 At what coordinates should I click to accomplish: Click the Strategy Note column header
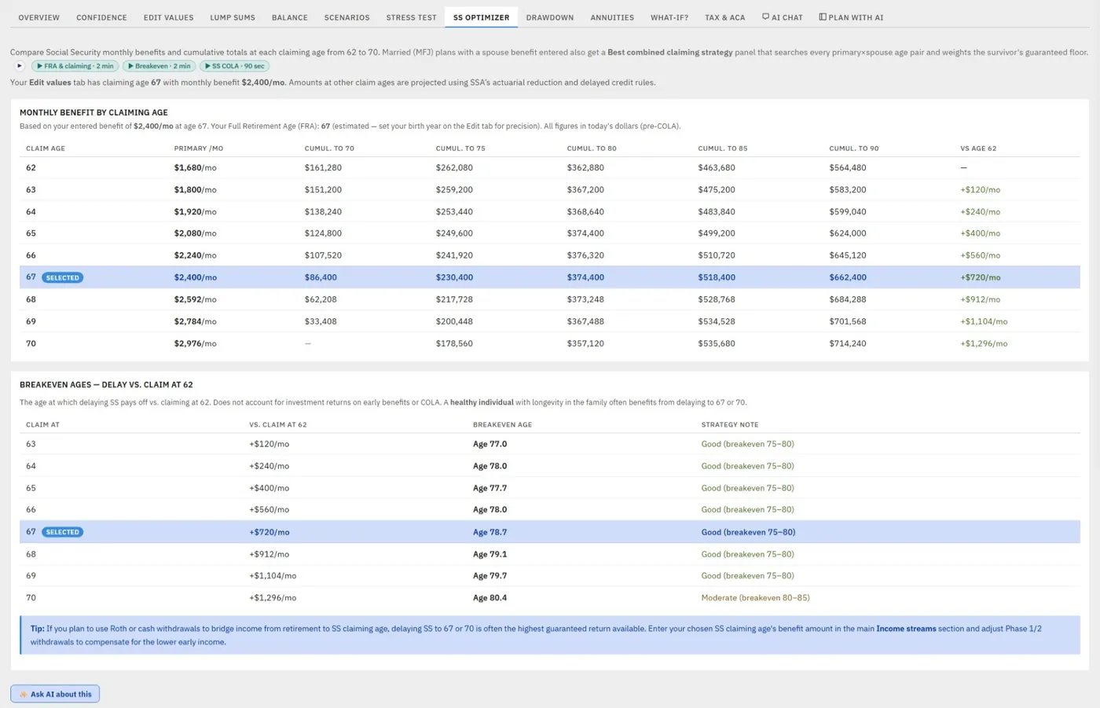click(730, 425)
